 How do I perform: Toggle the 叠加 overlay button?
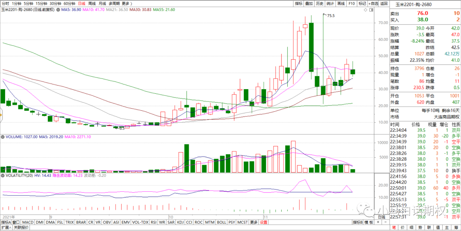coord(309,3)
